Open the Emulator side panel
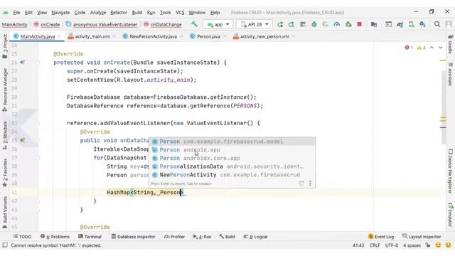The image size is (455, 256). 450,215
